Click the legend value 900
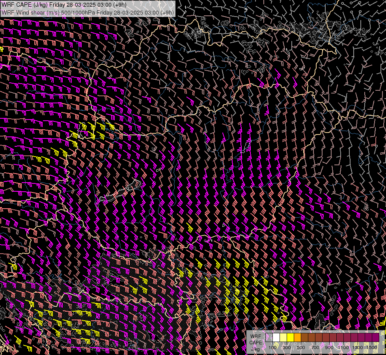The image size is (386, 355). point(329,348)
